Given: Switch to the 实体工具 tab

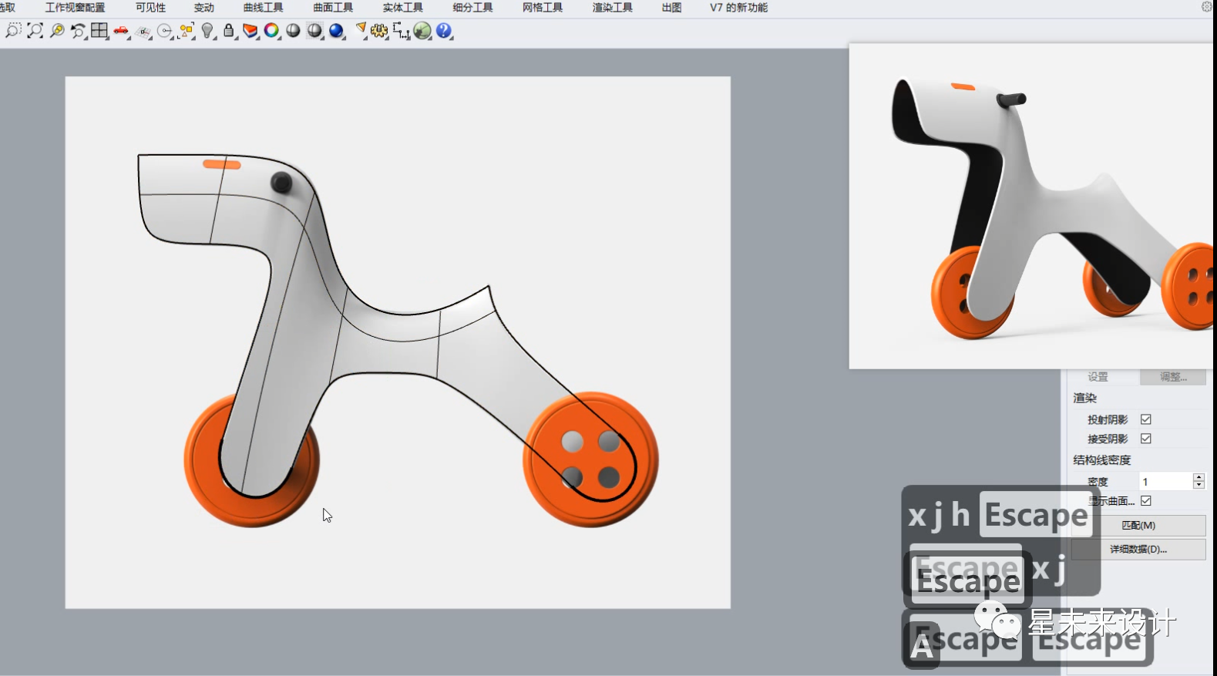Looking at the screenshot, I should (403, 8).
